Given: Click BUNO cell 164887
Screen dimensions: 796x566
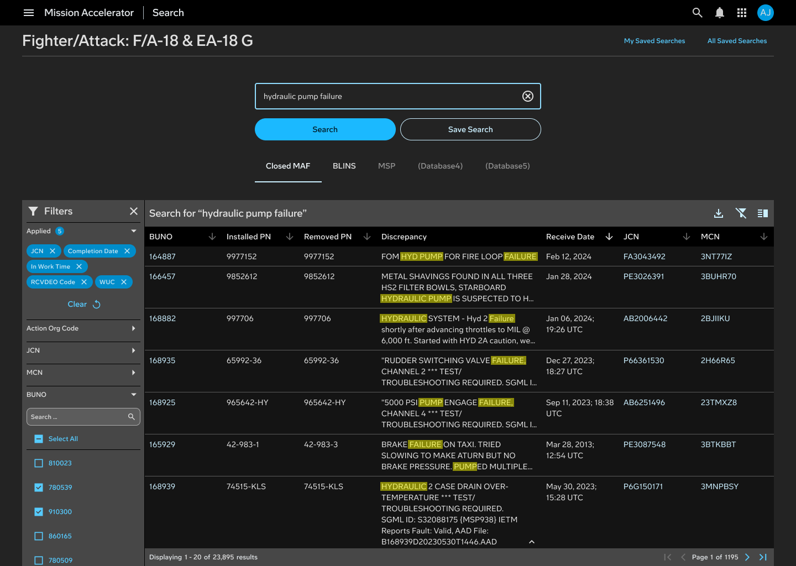Looking at the screenshot, I should pos(163,256).
